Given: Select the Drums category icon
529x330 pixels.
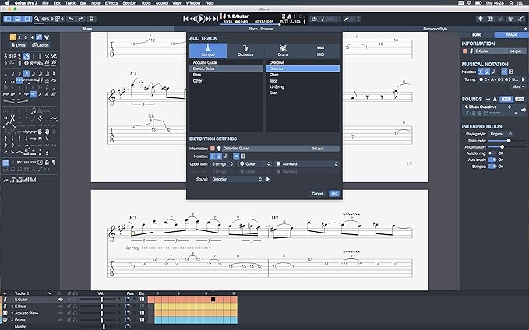Looking at the screenshot, I should (x=283, y=51).
